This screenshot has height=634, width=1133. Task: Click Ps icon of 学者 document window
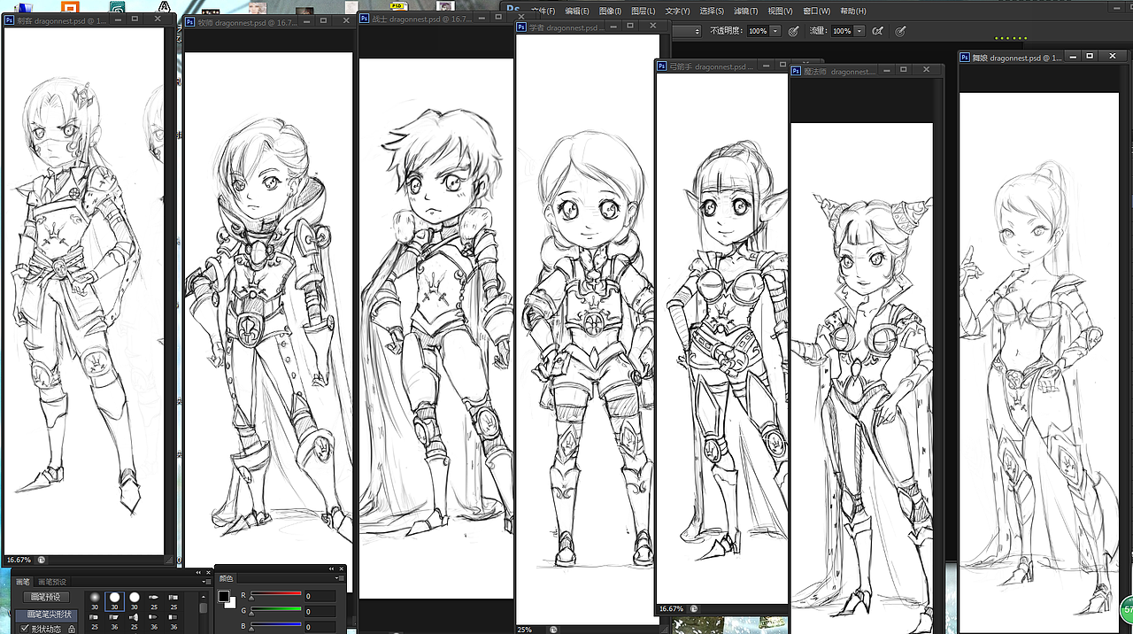(x=522, y=27)
